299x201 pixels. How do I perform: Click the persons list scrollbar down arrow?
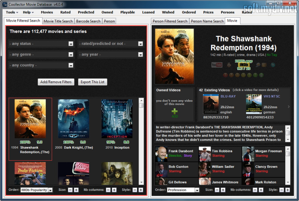tap(288, 182)
